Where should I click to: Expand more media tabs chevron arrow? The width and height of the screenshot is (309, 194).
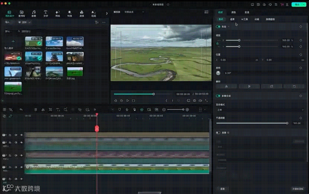[107, 13]
